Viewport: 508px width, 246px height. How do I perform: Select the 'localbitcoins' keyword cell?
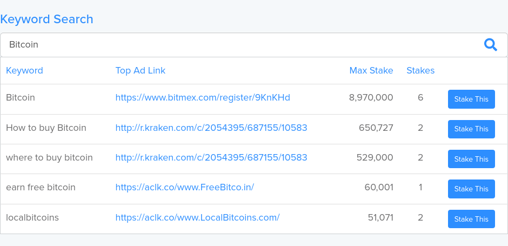[x=32, y=217]
